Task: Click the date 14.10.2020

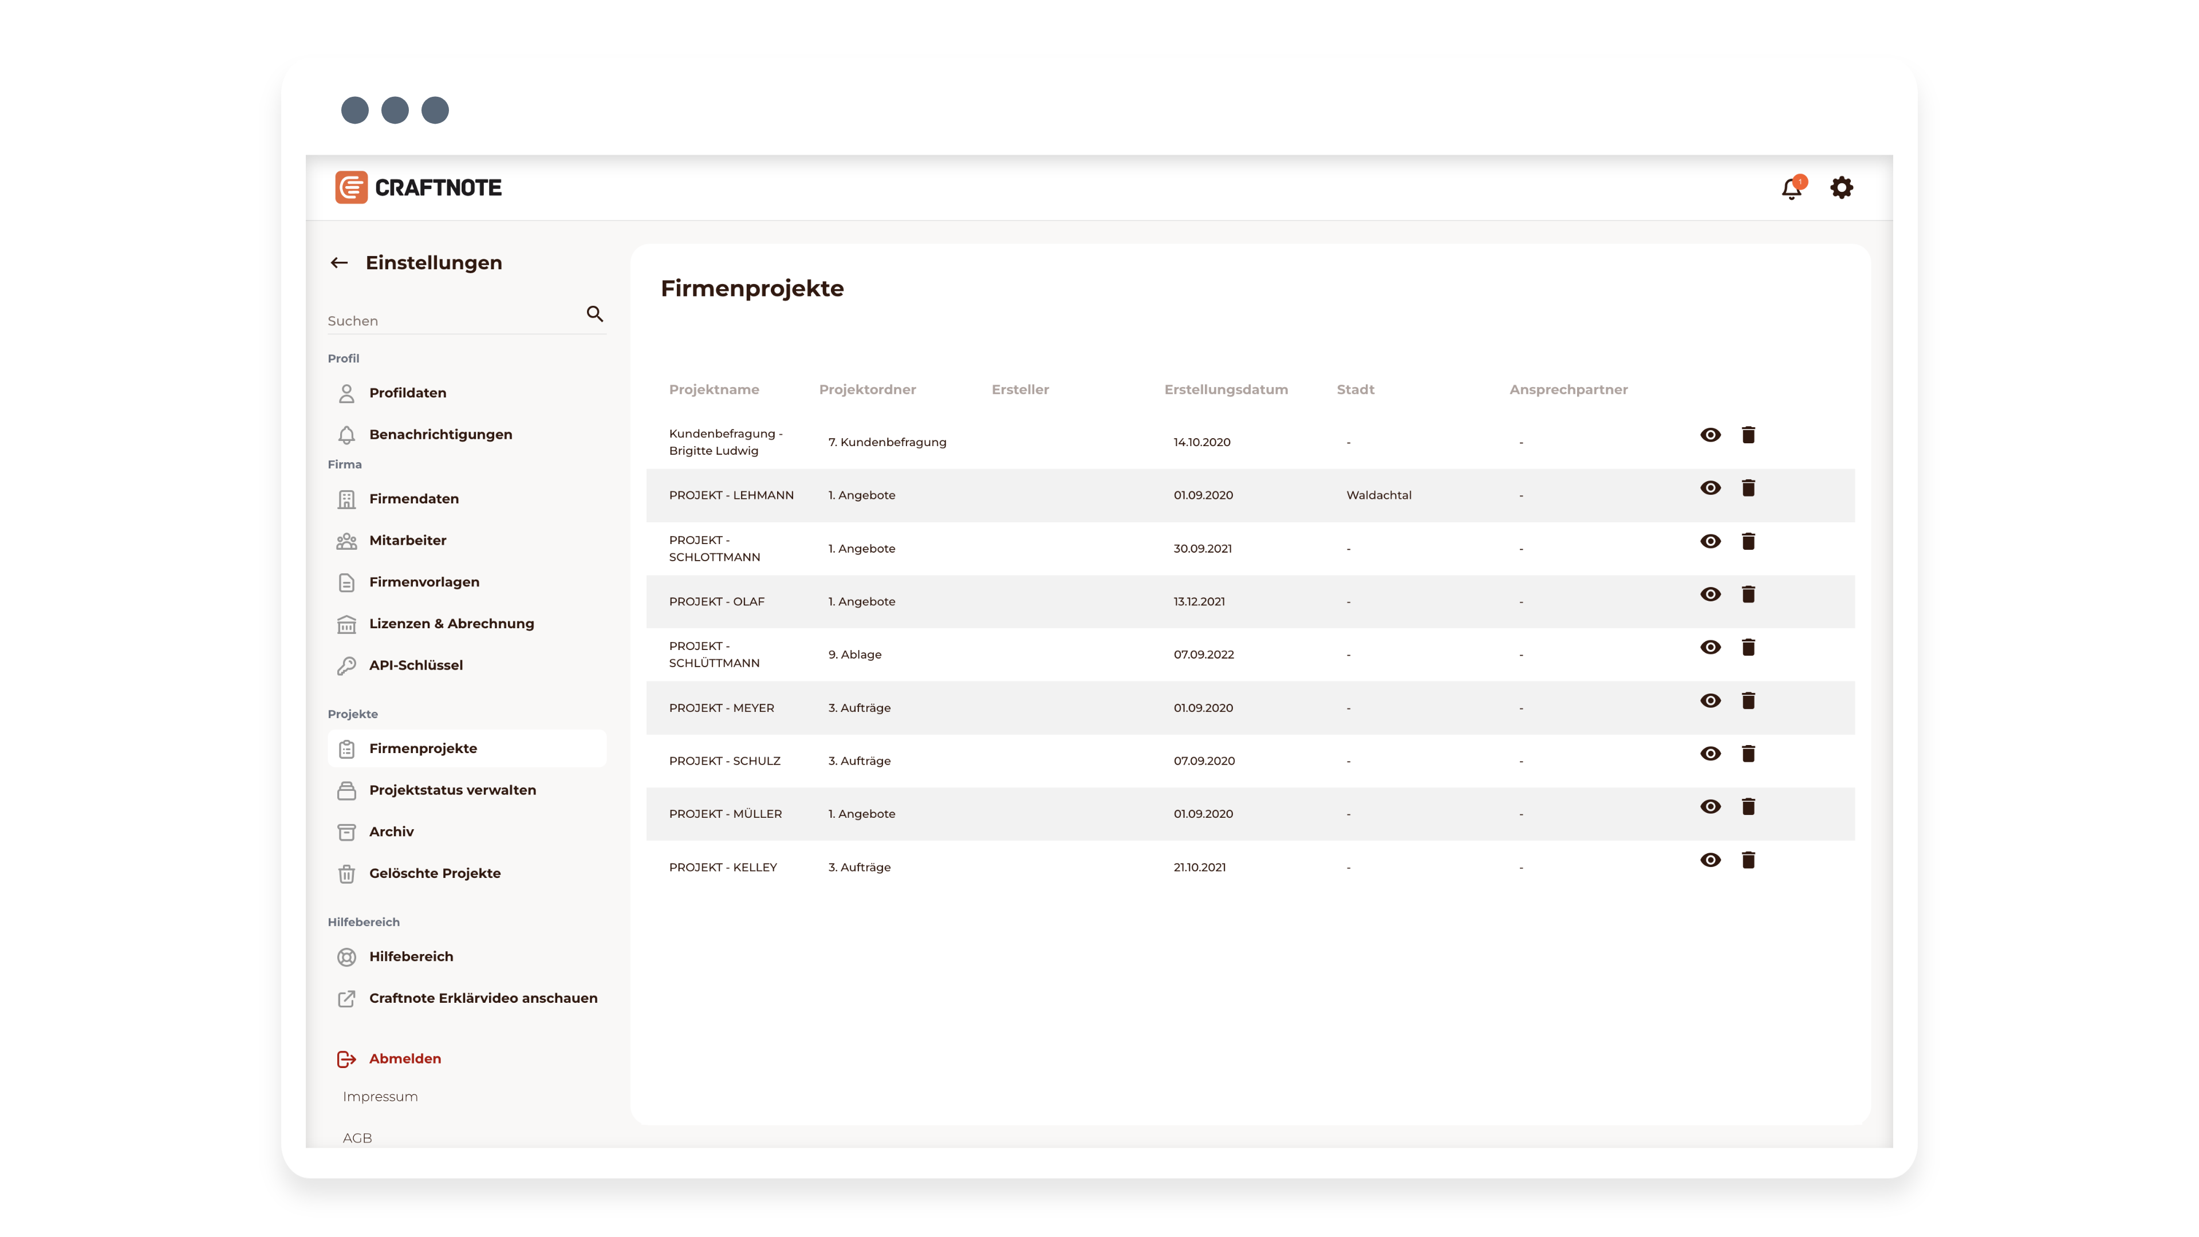Action: [1202, 442]
